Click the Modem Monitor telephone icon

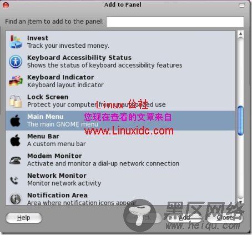(x=15, y=160)
